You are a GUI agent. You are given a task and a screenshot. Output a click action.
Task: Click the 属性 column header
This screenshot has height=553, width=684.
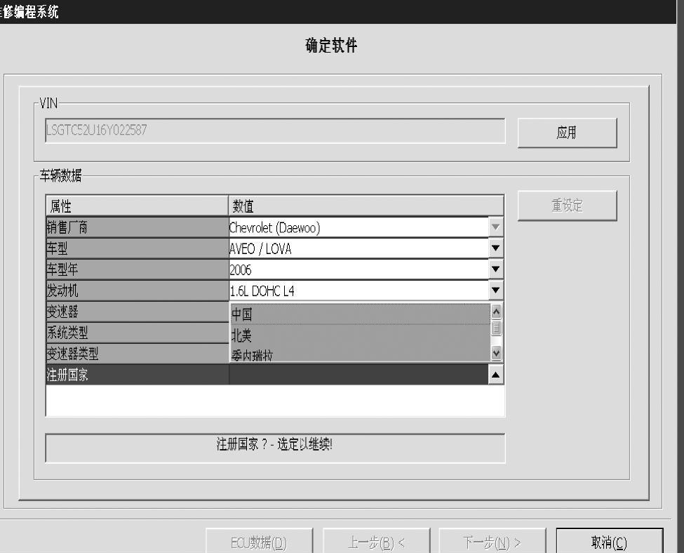pyautogui.click(x=137, y=206)
